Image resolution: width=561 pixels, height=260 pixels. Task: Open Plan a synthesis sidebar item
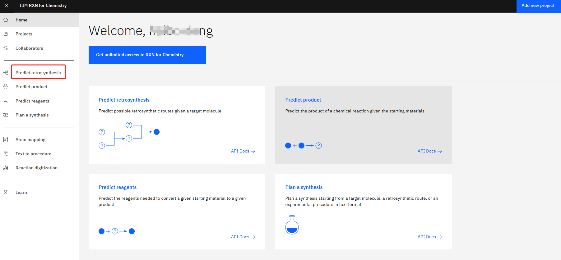(x=39, y=115)
